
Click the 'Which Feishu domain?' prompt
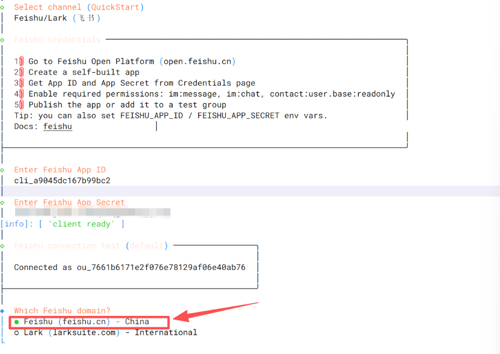(62, 311)
